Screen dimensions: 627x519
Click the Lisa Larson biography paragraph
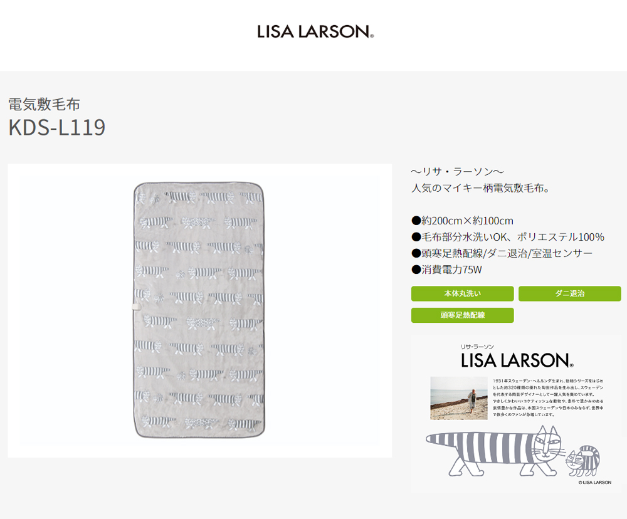point(548,397)
